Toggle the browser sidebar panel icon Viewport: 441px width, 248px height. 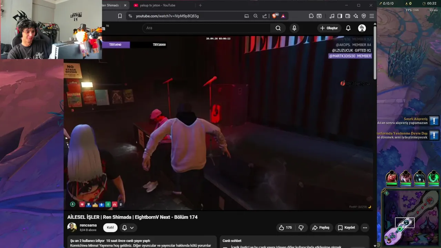pyautogui.click(x=340, y=16)
